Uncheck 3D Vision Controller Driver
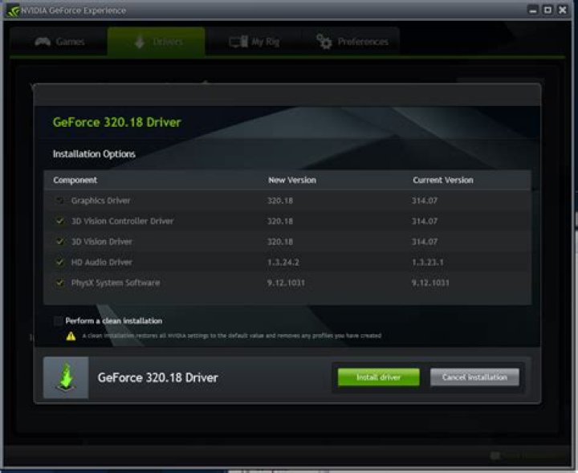 coord(59,221)
